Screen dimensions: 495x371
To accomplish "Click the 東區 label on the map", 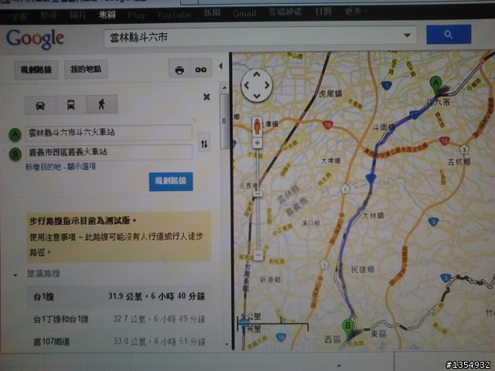I will tap(378, 334).
